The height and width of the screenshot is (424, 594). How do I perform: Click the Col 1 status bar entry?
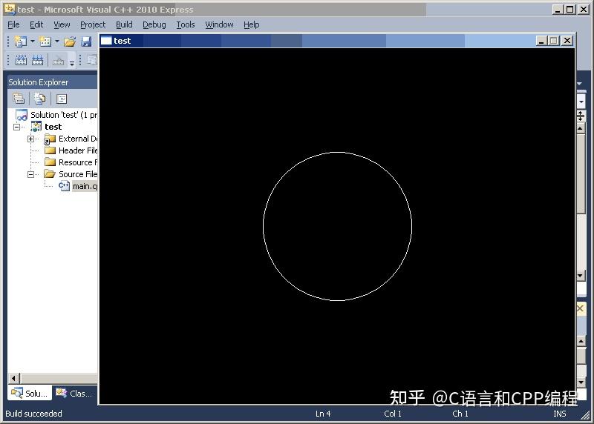(393, 414)
